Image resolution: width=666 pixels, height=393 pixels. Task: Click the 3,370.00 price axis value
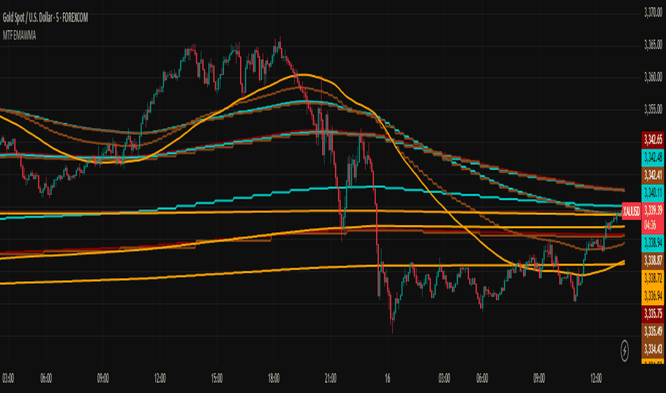coord(653,13)
